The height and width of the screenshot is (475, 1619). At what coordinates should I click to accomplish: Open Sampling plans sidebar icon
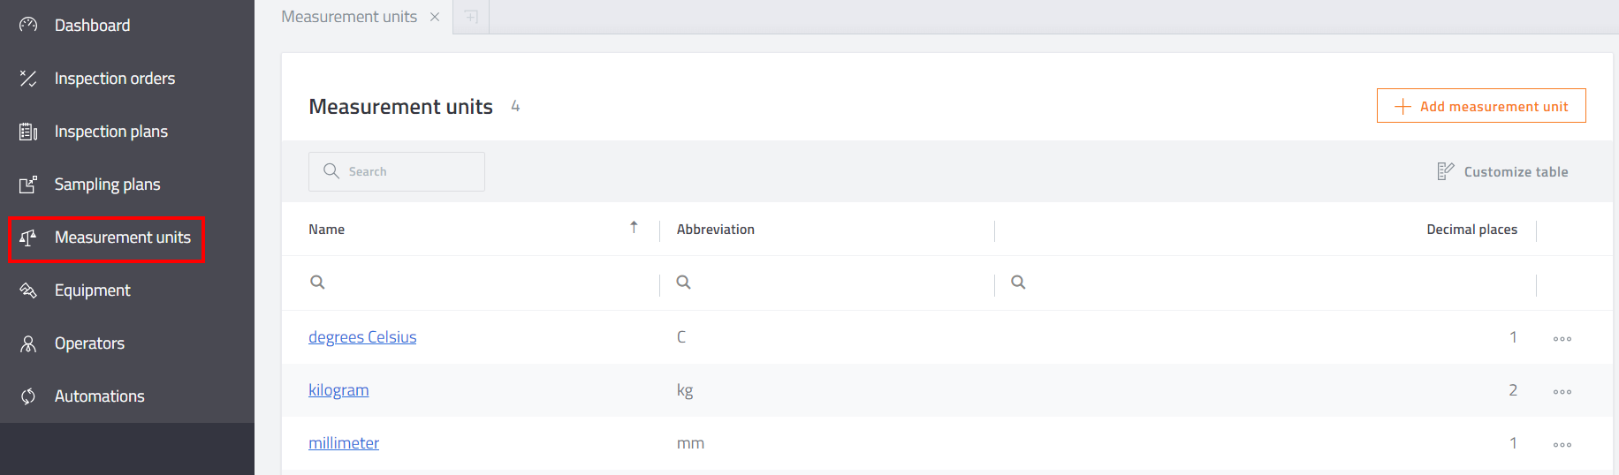click(x=28, y=185)
